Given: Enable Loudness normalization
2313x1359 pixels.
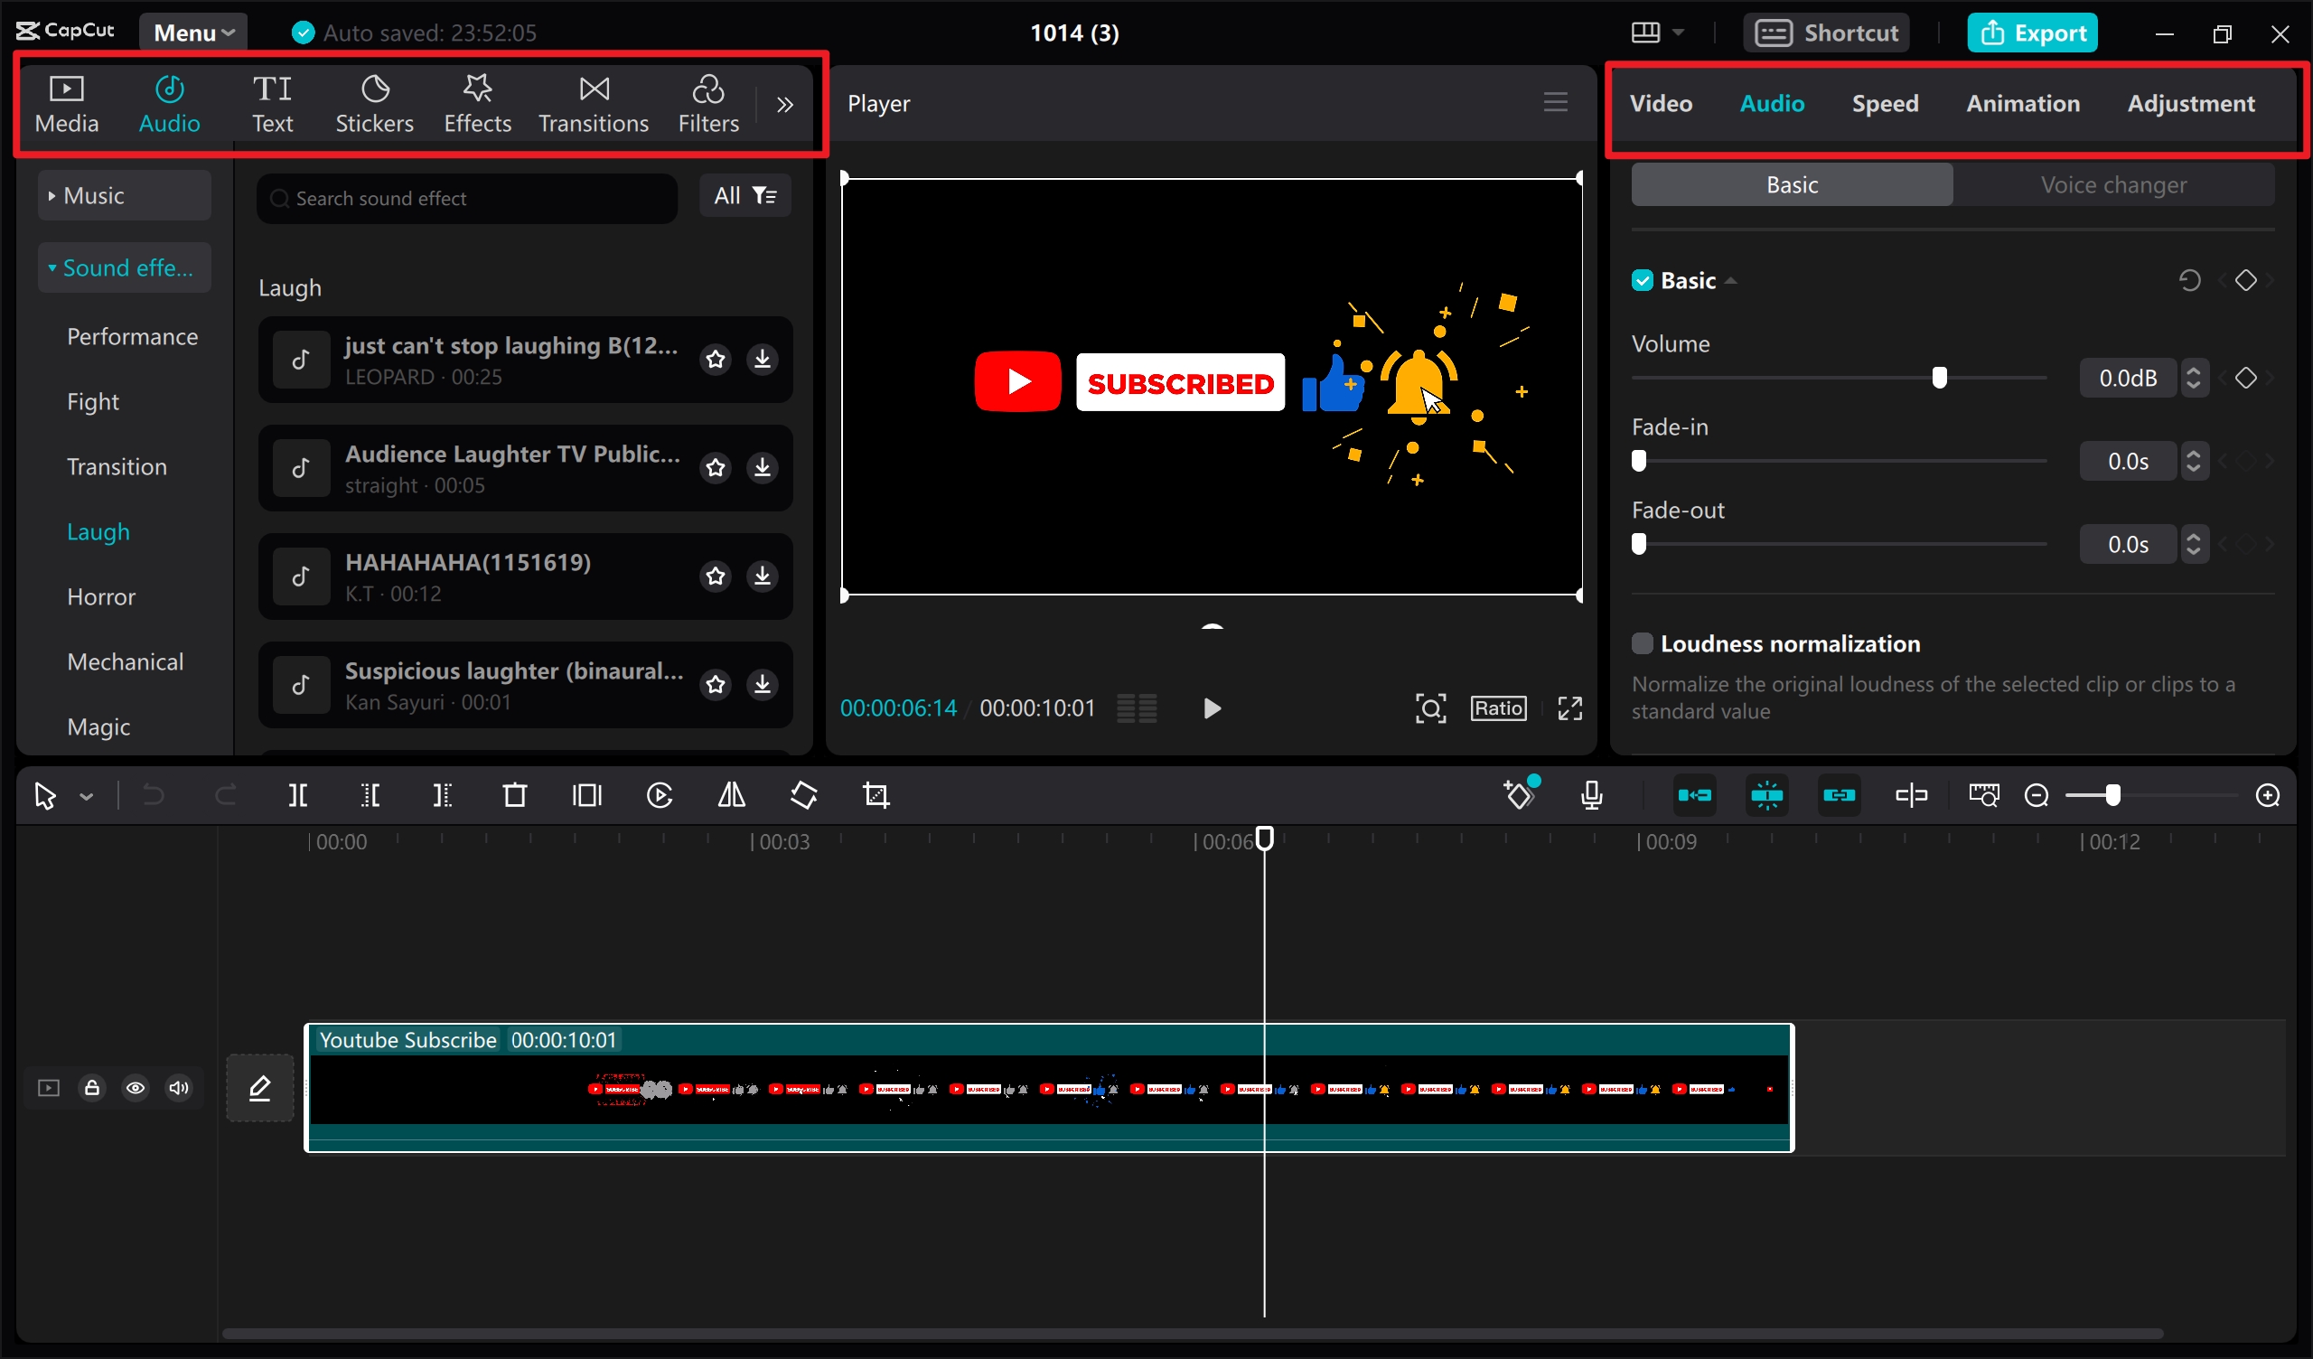Looking at the screenshot, I should click(x=1642, y=642).
